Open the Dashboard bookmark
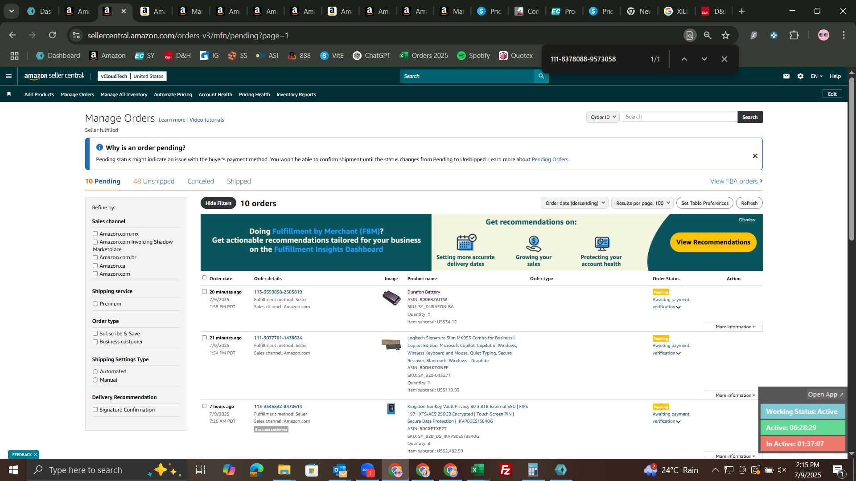This screenshot has width=856, height=481. coord(58,56)
